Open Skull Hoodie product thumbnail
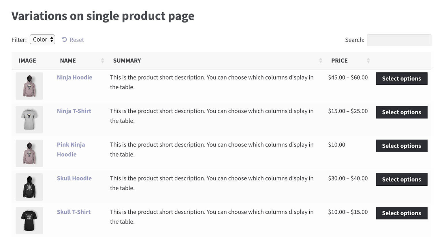The image size is (444, 237). click(x=29, y=187)
